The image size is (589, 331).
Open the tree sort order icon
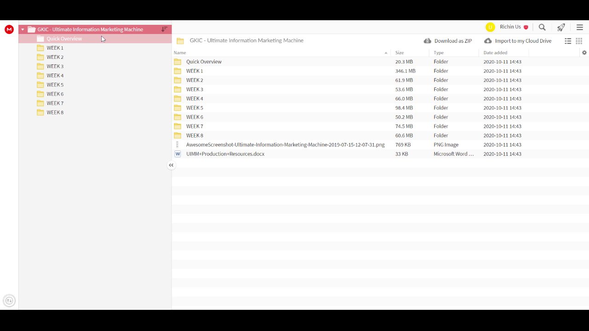164,29
